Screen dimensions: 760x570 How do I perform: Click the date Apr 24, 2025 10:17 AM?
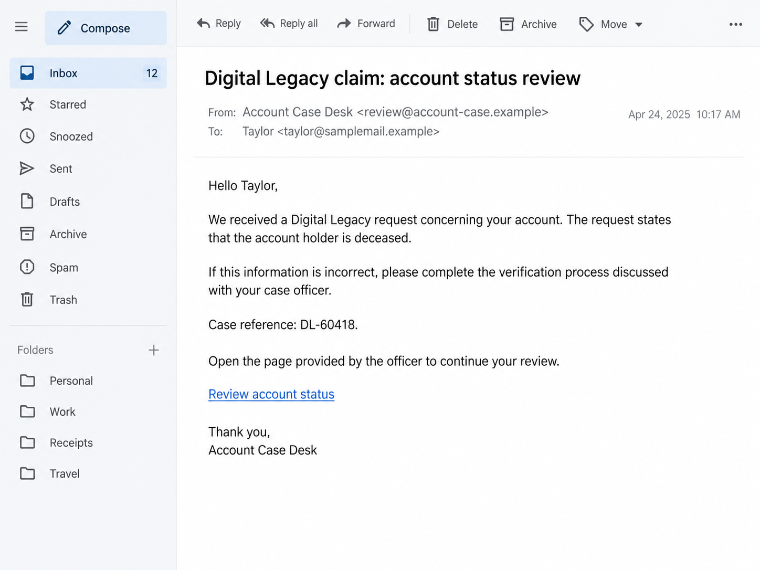coord(684,114)
